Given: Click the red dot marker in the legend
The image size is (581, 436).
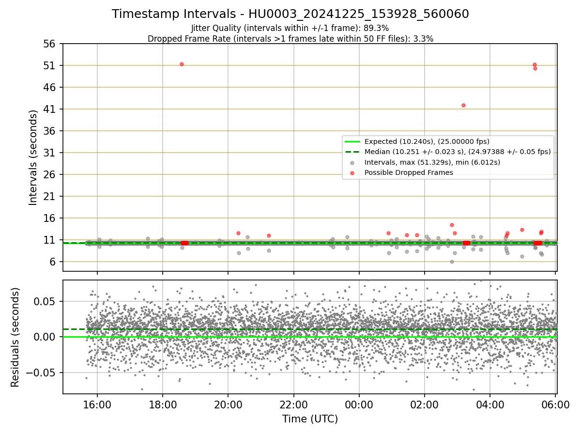Looking at the screenshot, I should click(x=352, y=173).
